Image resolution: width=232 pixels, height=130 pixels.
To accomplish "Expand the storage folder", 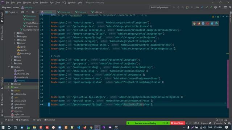I will 9,84.
